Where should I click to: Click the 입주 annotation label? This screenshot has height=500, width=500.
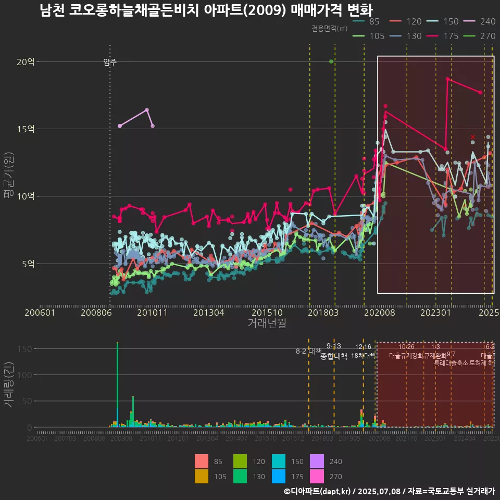pyautogui.click(x=110, y=62)
